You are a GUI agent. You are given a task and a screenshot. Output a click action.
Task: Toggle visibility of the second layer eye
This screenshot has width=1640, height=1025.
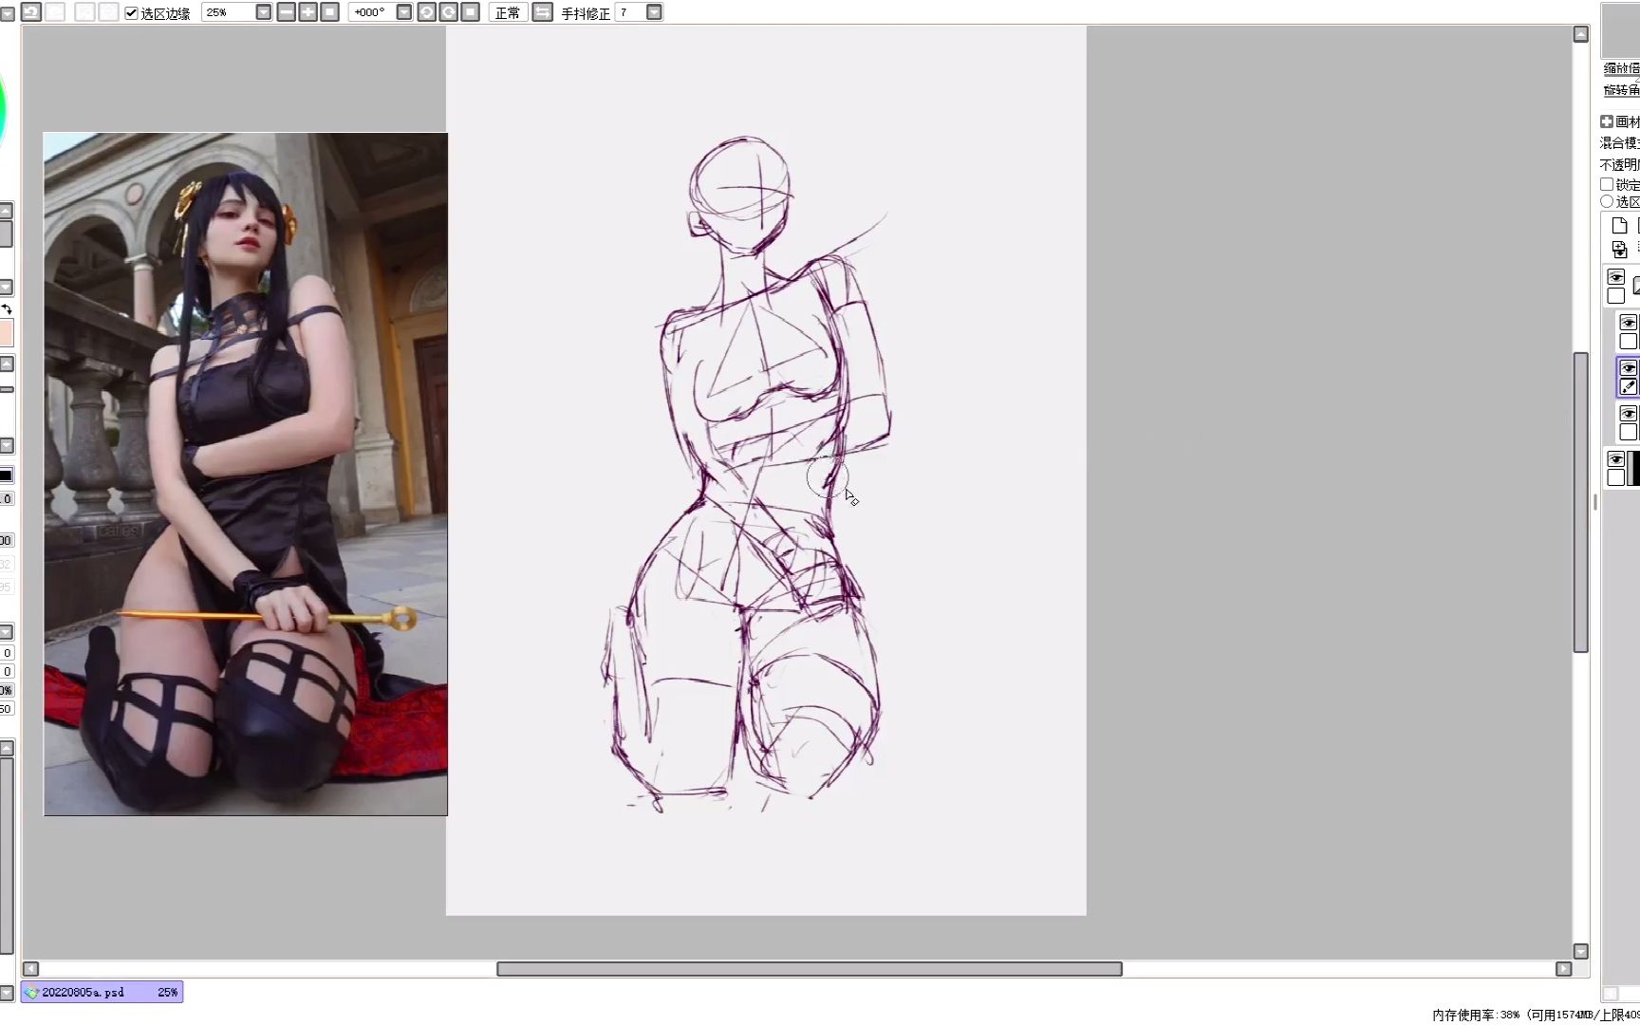coord(1629,323)
